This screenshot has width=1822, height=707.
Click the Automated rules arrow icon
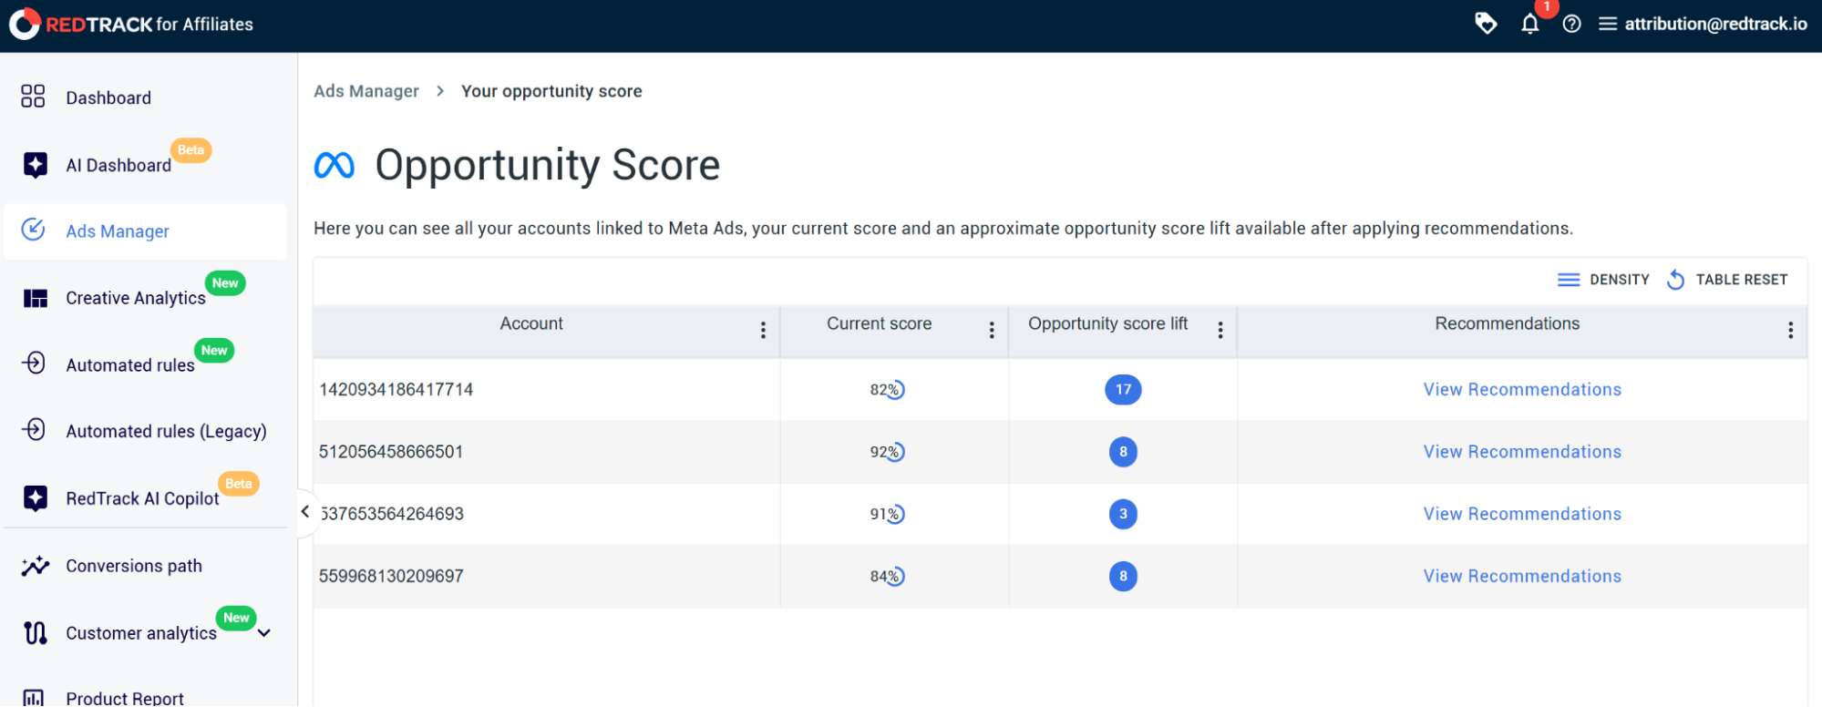34,363
